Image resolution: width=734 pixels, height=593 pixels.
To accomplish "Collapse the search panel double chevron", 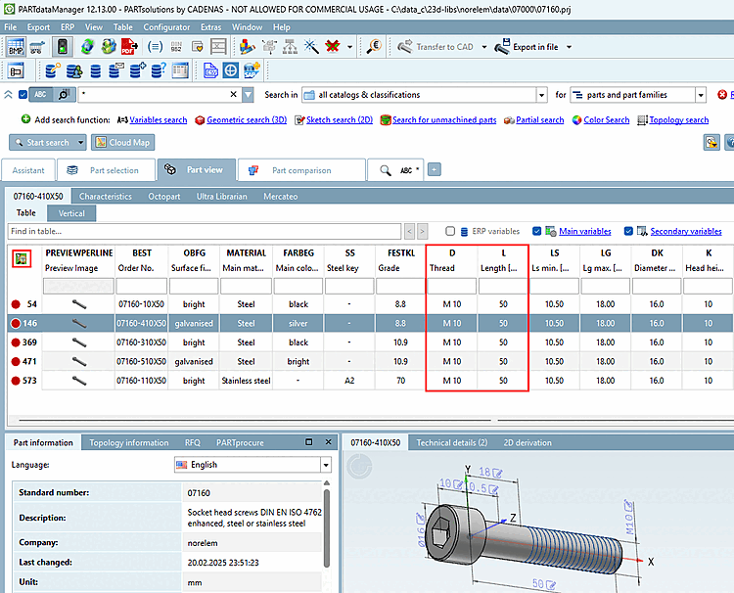I will (x=9, y=95).
